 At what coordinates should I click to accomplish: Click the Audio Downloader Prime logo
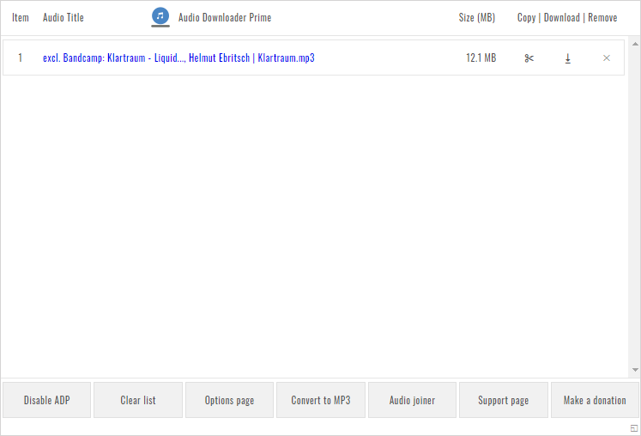coord(160,17)
